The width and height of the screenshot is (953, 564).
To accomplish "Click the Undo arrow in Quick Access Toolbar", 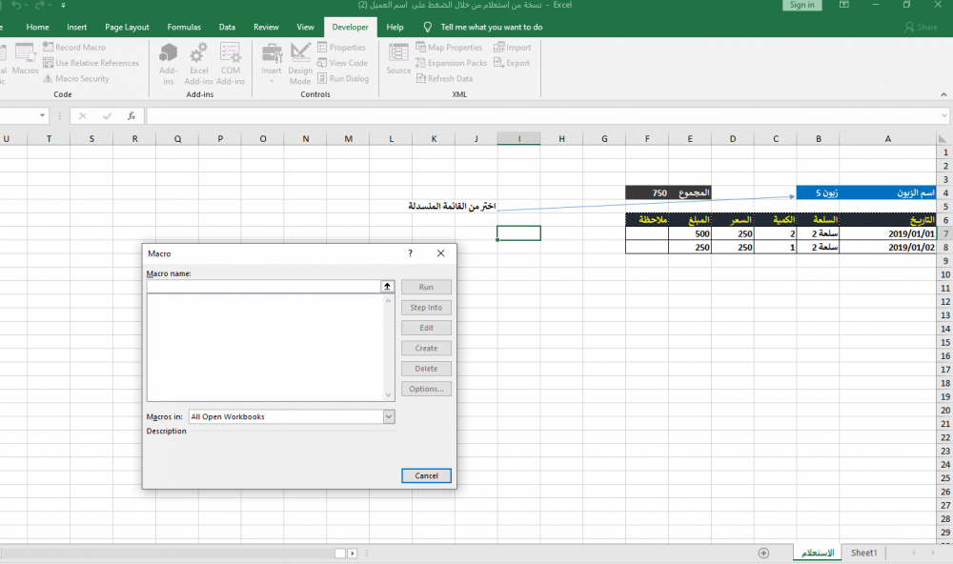I will click(16, 5).
